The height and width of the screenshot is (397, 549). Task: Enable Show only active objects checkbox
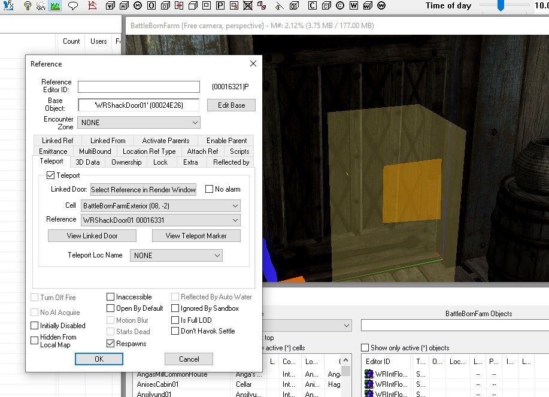[x=365, y=348]
